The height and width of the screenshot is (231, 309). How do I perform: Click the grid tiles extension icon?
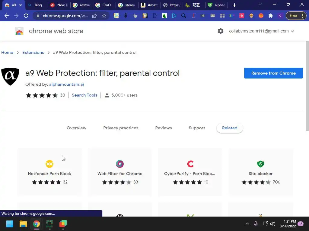coord(222,16)
